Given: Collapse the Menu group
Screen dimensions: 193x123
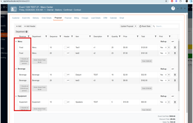Looking at the screenshot, I should point(16,42).
